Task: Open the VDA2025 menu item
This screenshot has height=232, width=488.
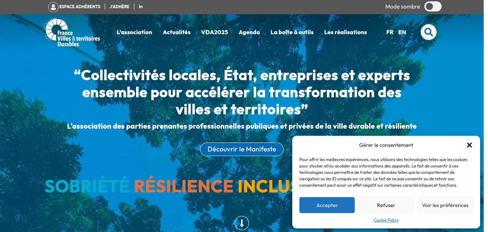Action: coord(214,32)
